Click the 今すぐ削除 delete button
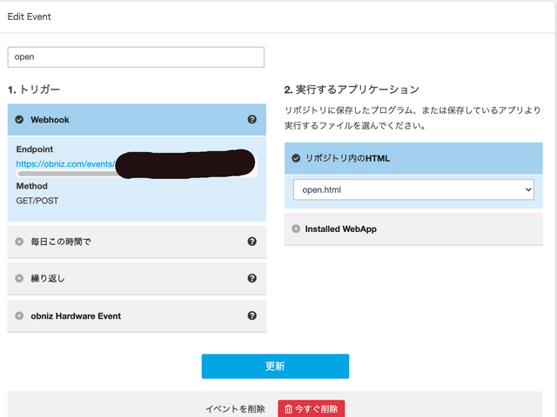557x417 pixels. [312, 409]
